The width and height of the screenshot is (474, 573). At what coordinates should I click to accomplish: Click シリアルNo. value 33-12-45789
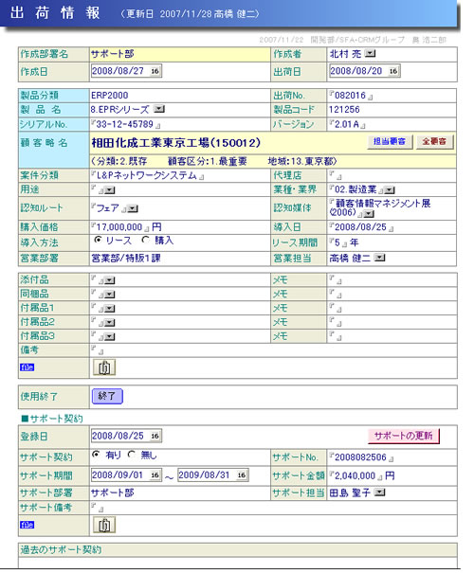[125, 125]
